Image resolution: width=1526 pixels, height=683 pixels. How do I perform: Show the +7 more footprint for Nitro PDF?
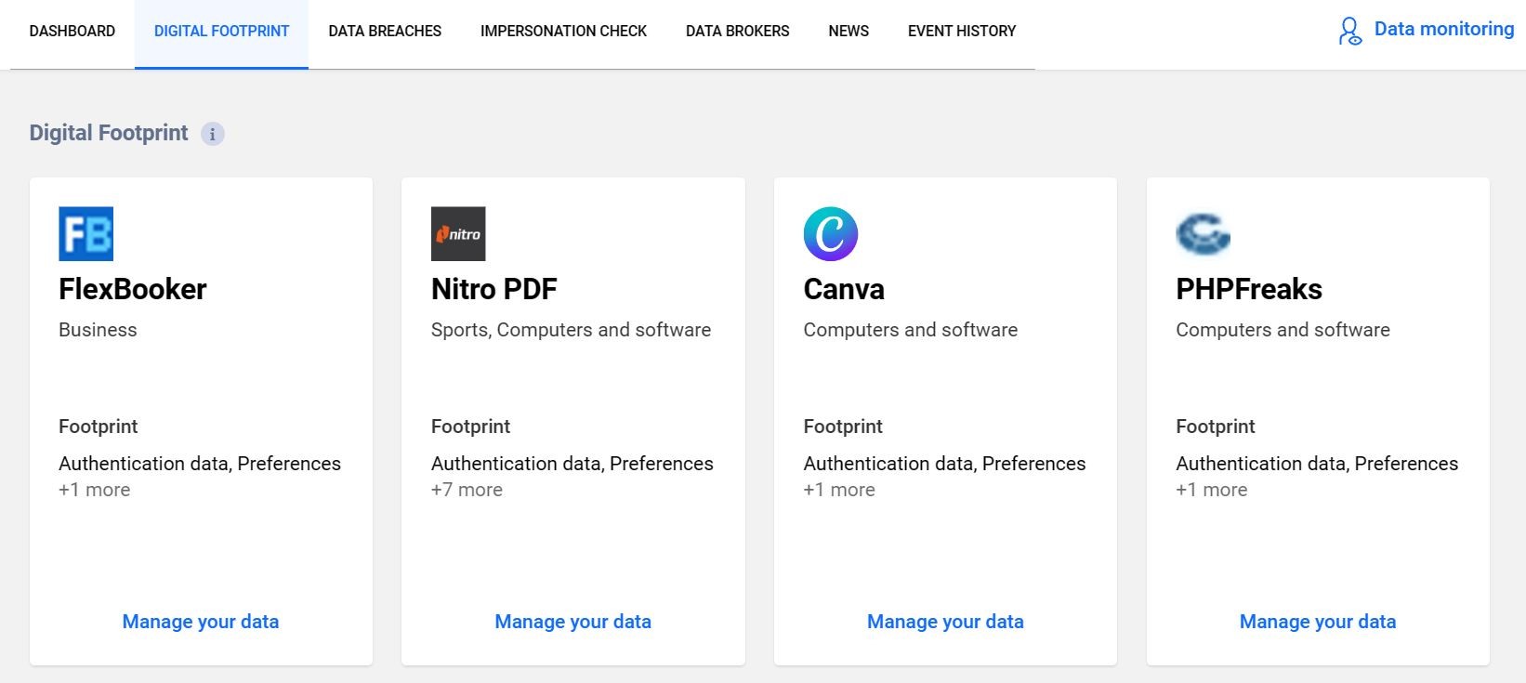467,490
